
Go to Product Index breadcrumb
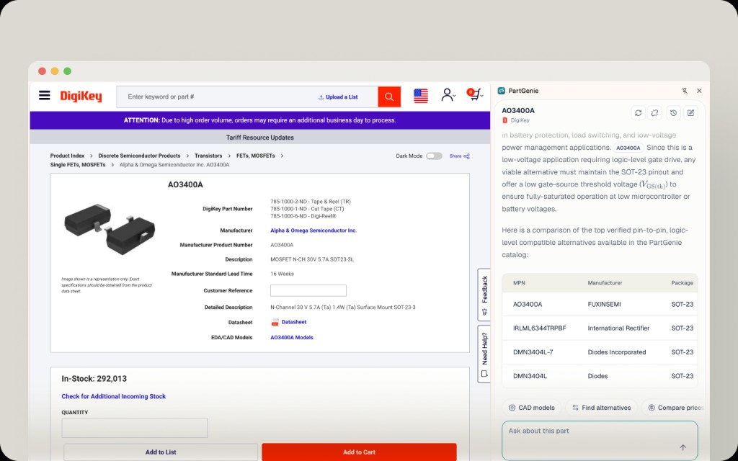point(67,156)
